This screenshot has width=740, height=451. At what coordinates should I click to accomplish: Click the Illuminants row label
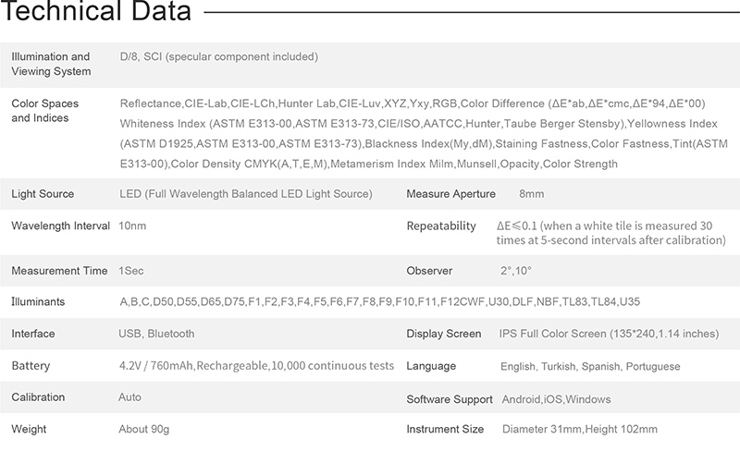coord(39,302)
